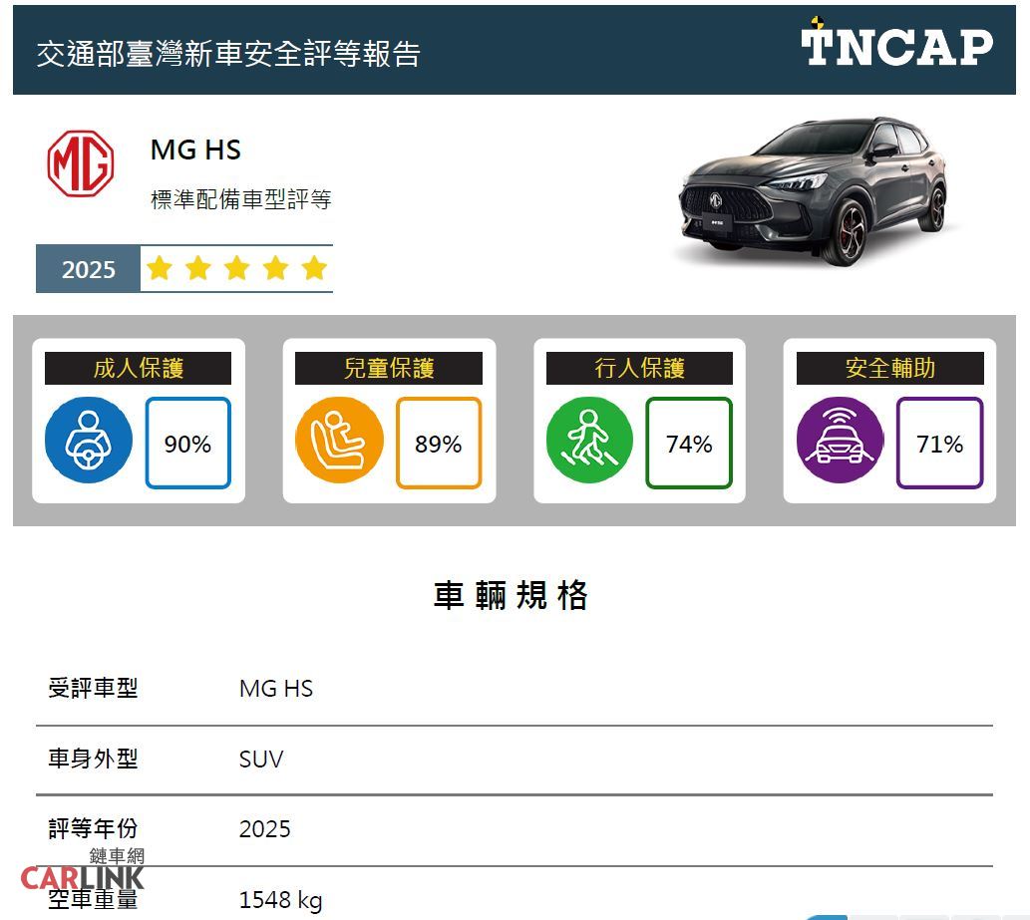Select the blue adult protection driver icon
The width and height of the screenshot is (1030, 920).
coord(89,441)
